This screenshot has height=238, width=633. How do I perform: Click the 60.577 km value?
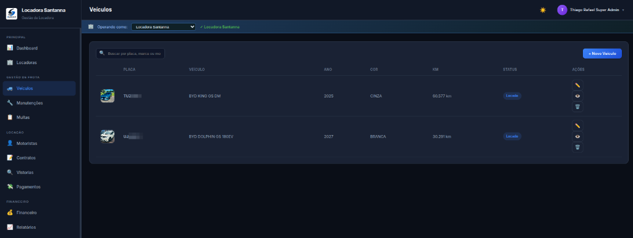(441, 96)
